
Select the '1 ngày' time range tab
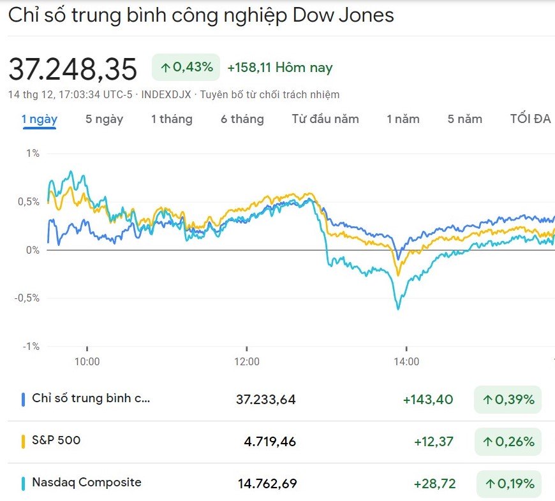(x=40, y=119)
